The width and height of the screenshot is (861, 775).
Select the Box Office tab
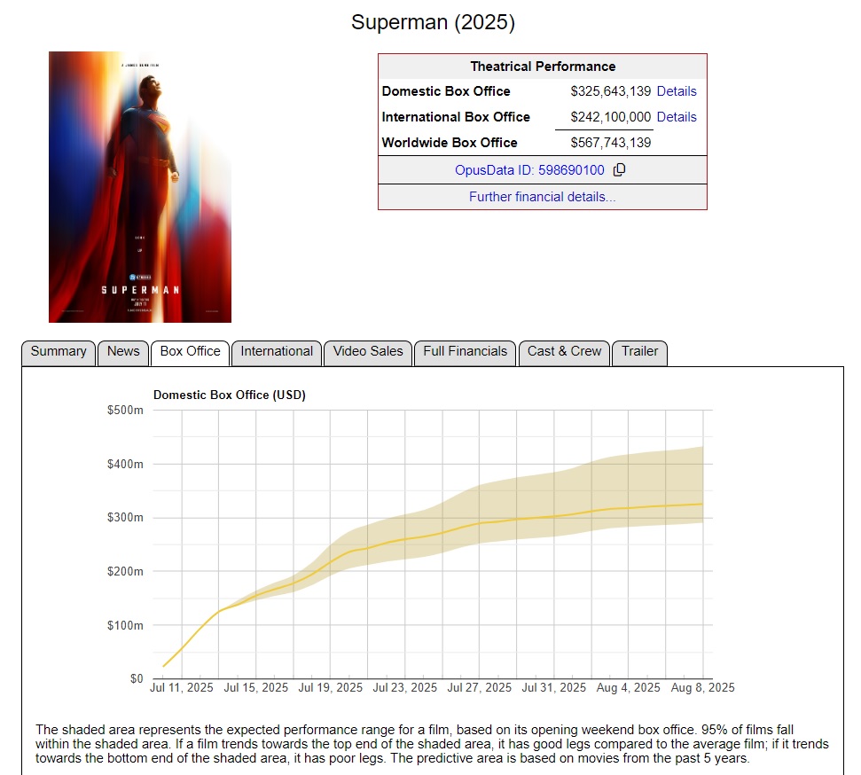[190, 351]
